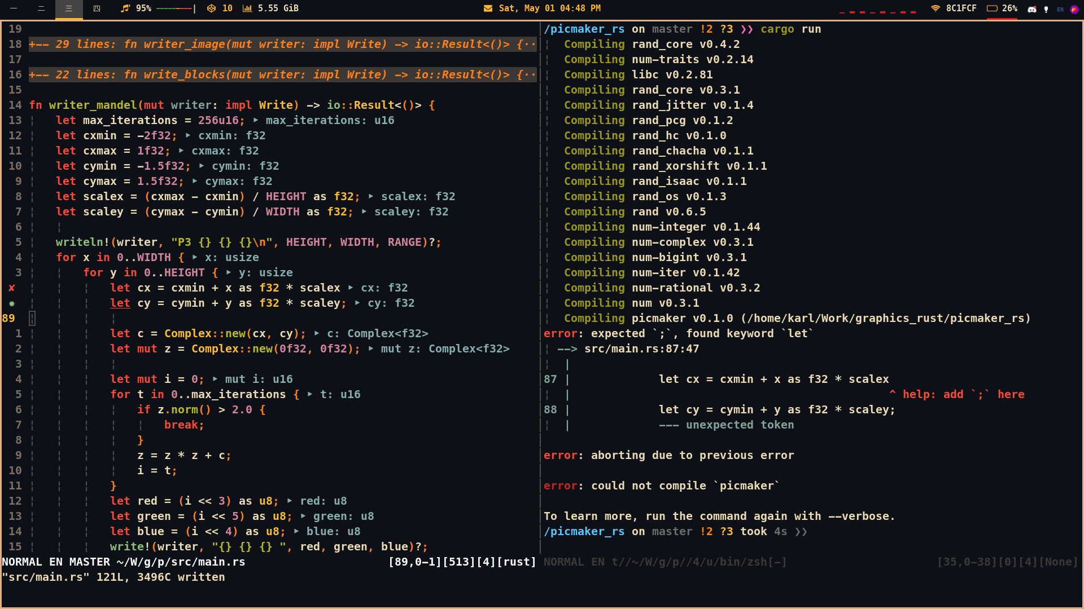The width and height of the screenshot is (1084, 609).
Task: Click the battery indicator icon
Action: tap(992, 8)
